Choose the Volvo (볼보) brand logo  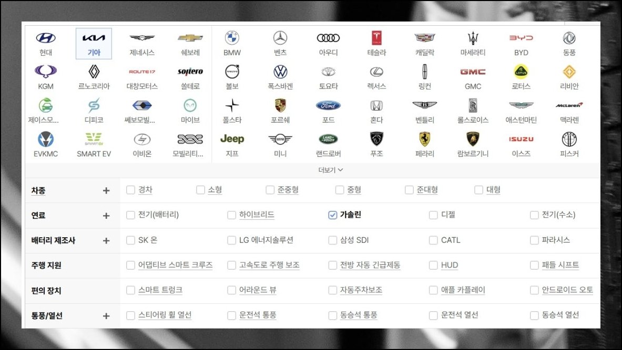[232, 72]
